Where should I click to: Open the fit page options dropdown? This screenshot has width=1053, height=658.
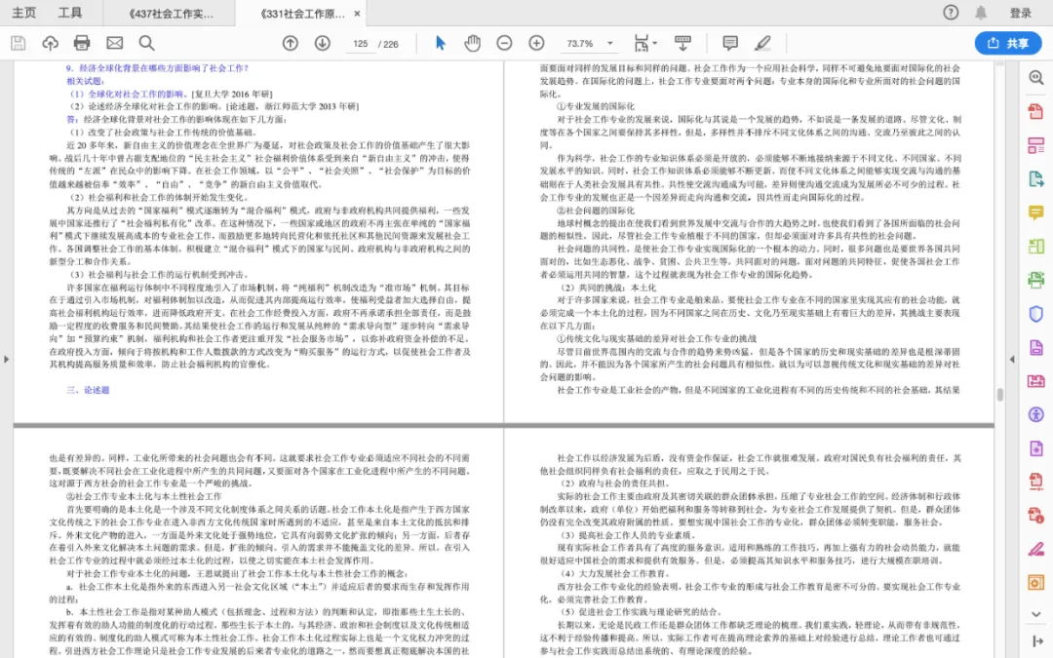[x=645, y=44]
